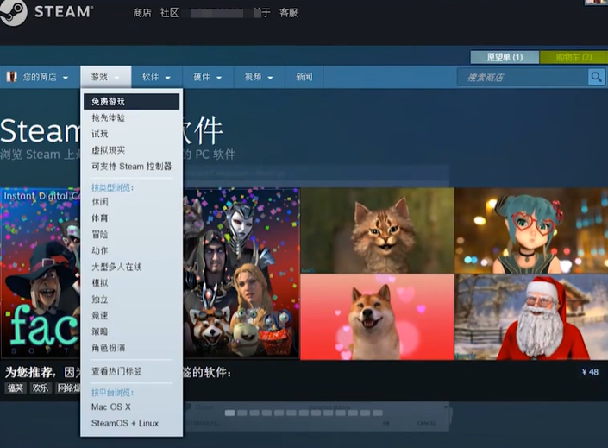Viewport: 608px width, 448px height.
Task: Select the first carousel page indicator
Action: click(229, 413)
